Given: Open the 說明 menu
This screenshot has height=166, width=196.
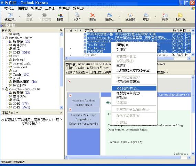Looking at the screenshot, I should [78, 8].
